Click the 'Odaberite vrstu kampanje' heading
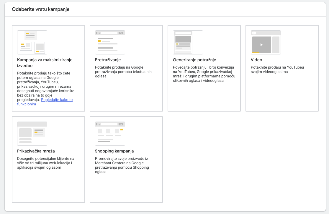 coord(41,9)
